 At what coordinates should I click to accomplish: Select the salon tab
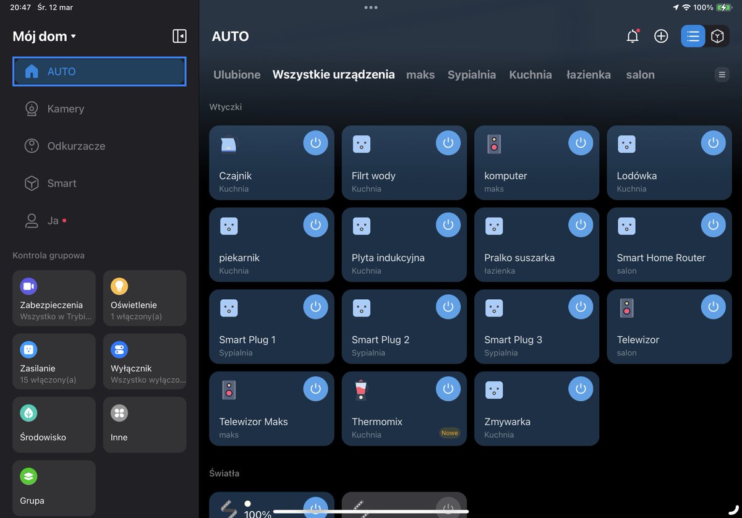pyautogui.click(x=640, y=75)
